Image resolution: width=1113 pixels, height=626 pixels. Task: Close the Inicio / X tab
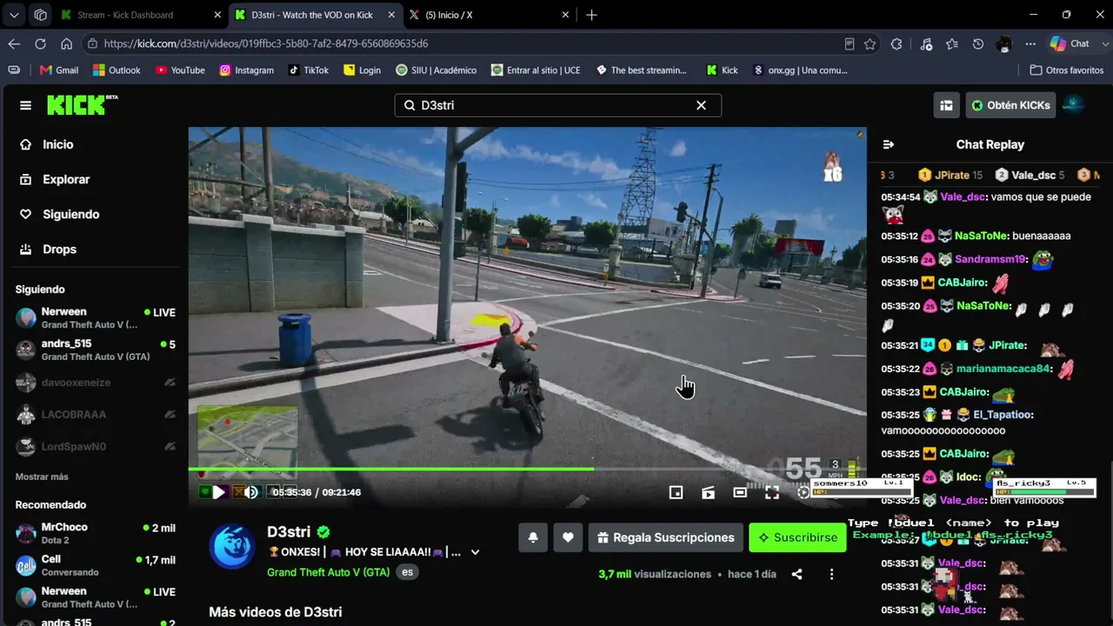[x=565, y=15]
